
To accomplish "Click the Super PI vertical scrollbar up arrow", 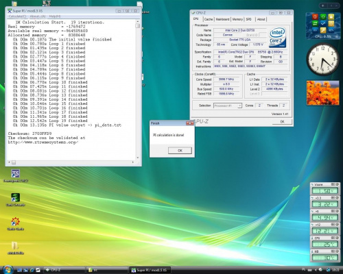I will (x=138, y=21).
